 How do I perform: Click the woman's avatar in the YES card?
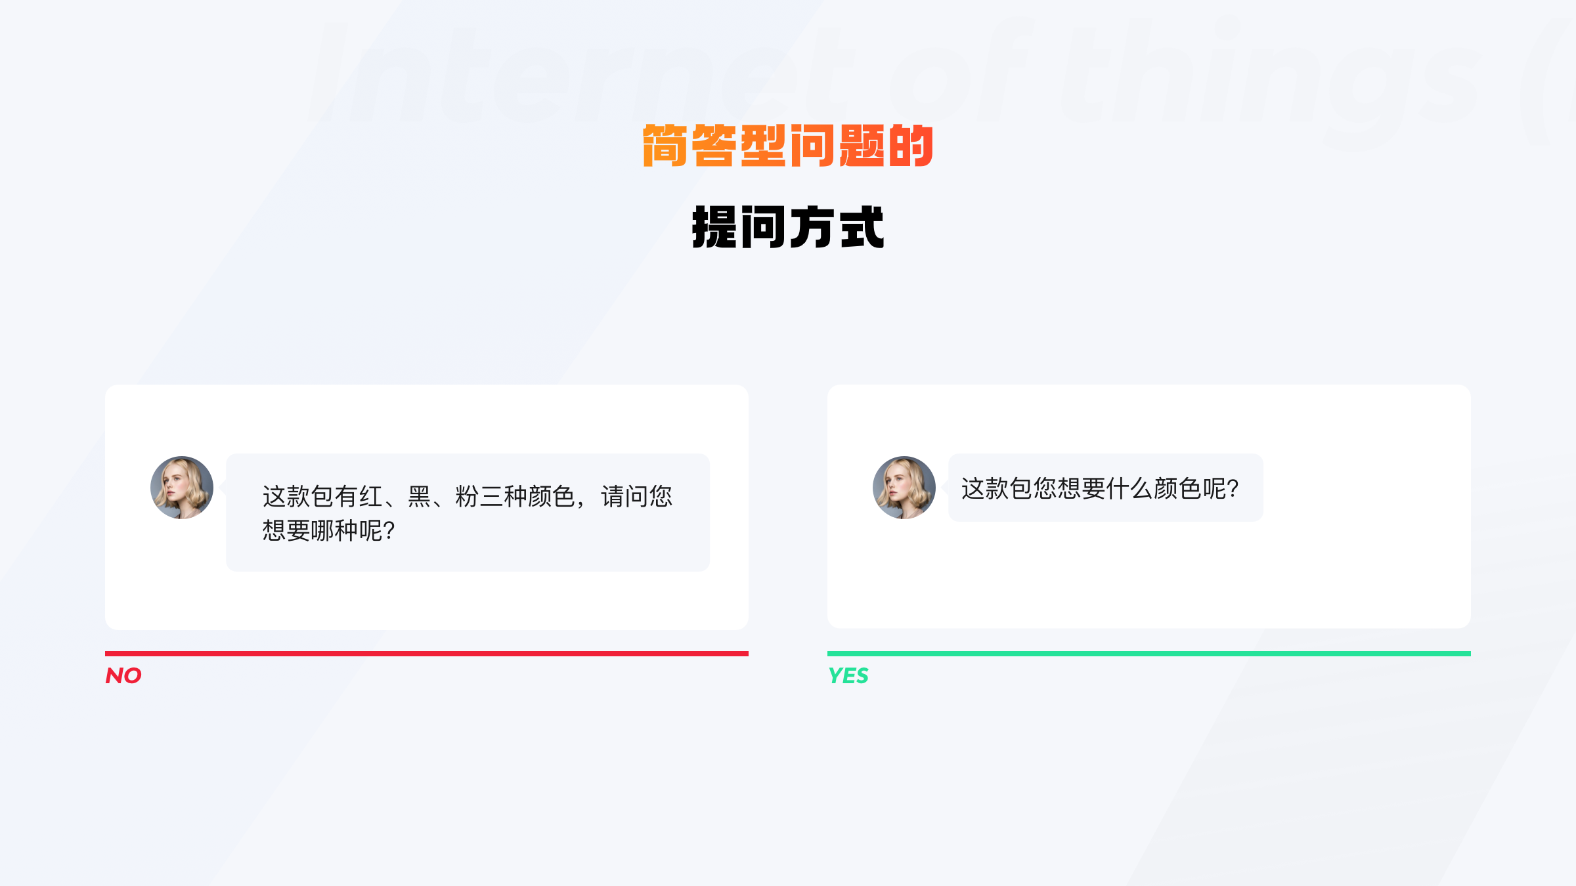click(x=904, y=488)
